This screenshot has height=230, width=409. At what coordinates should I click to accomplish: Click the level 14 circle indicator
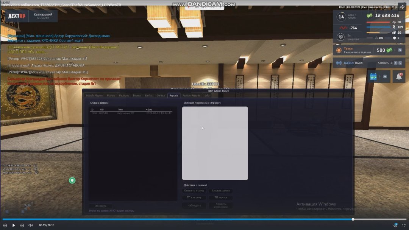[341, 17]
